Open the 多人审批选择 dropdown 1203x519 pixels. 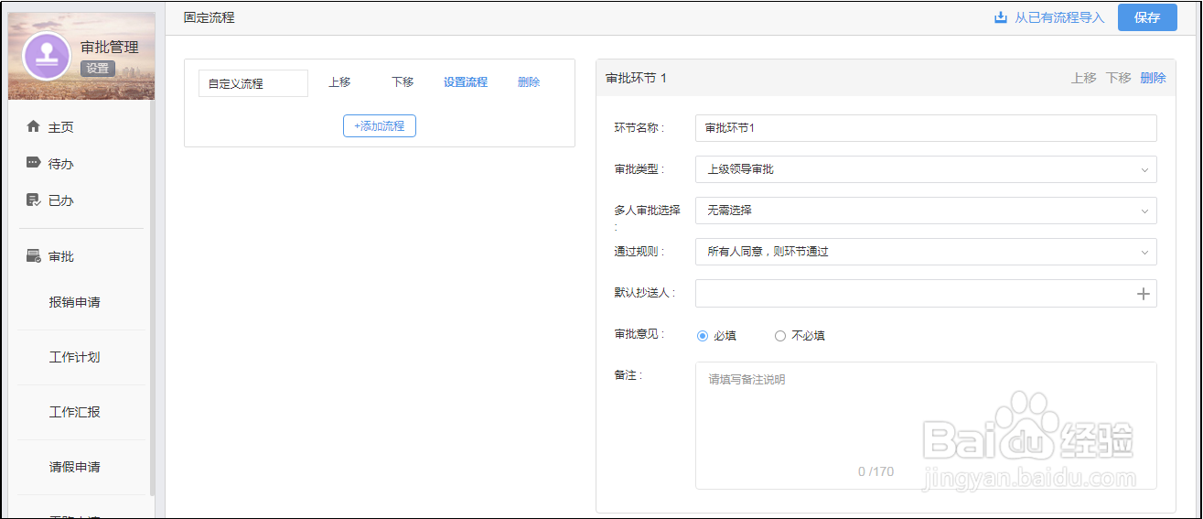point(926,211)
